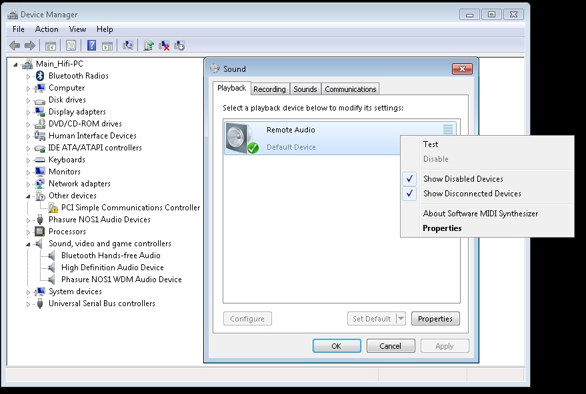Toggle Show Disconnected Devices check mark
Screen dimensions: 586x394
409,193
